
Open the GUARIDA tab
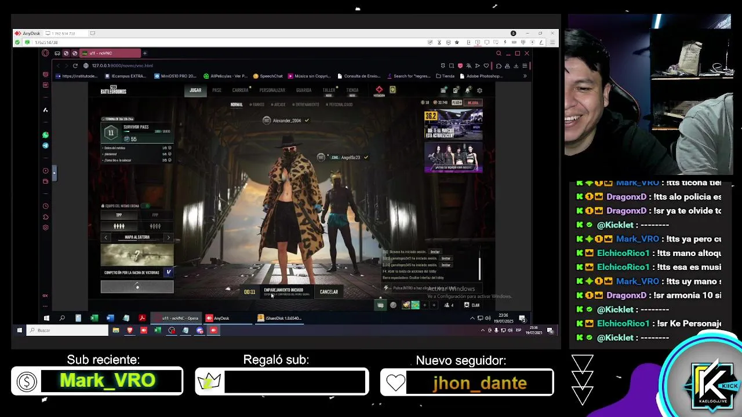point(304,90)
